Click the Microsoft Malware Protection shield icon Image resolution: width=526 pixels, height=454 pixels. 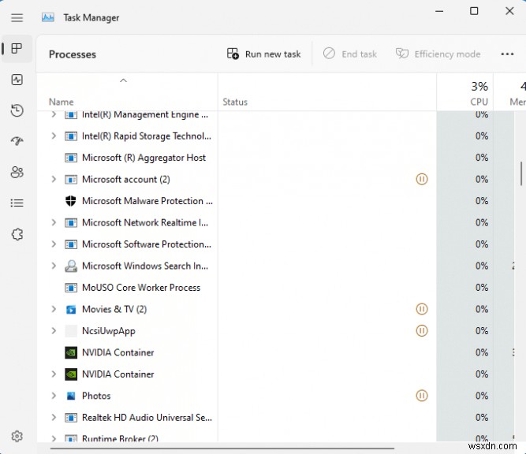[70, 201]
